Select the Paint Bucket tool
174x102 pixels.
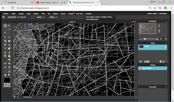(x=9, y=41)
